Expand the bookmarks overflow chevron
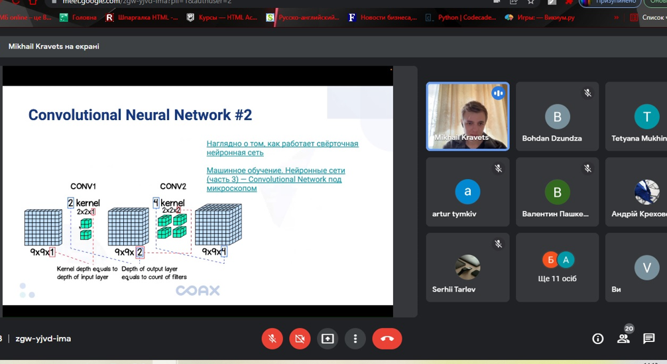This screenshot has width=667, height=364. pos(616,18)
